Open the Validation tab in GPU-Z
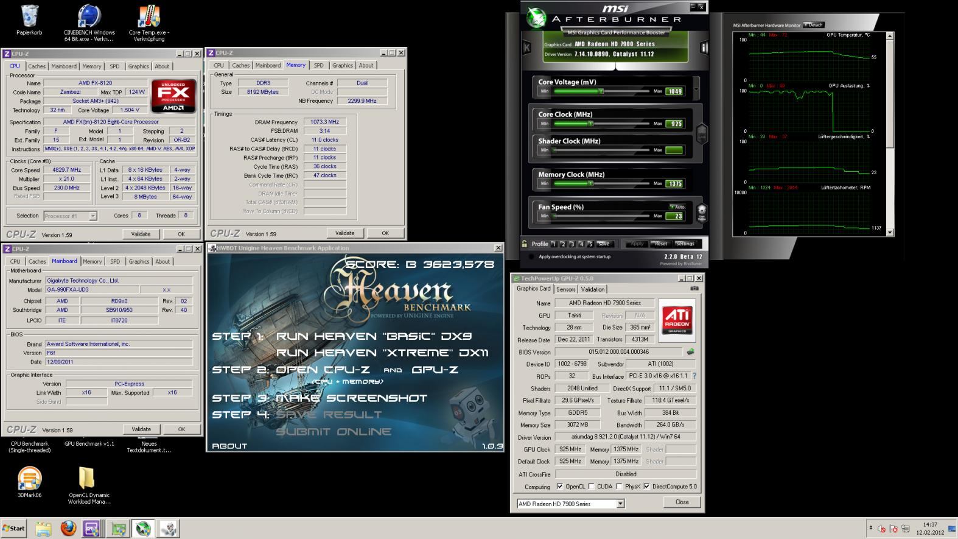 tap(592, 289)
